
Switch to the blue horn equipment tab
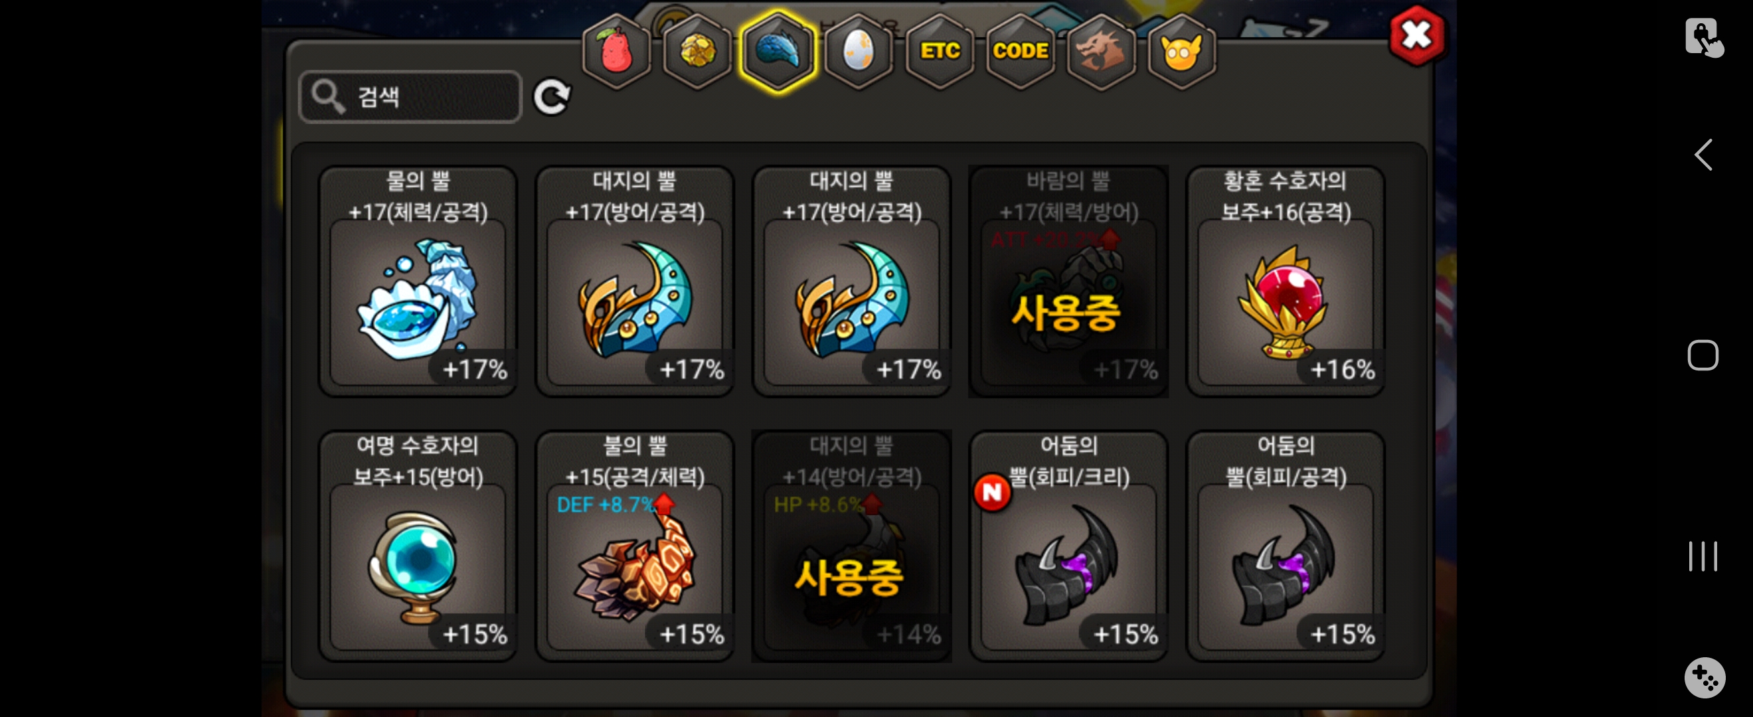[778, 51]
